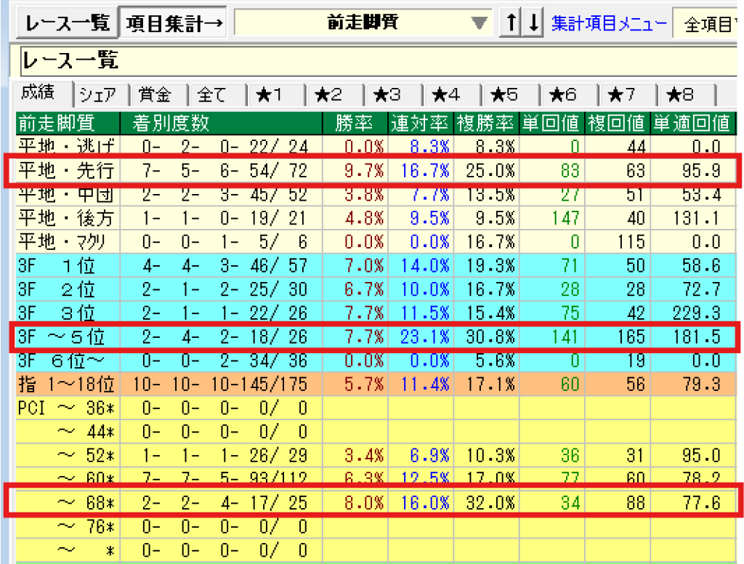The image size is (744, 564).
Task: Click the up arrow sort button
Action: [511, 24]
